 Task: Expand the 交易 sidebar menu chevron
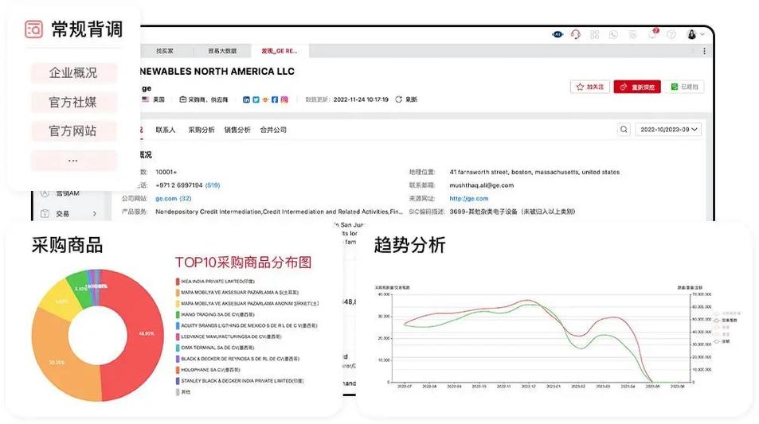[95, 214]
